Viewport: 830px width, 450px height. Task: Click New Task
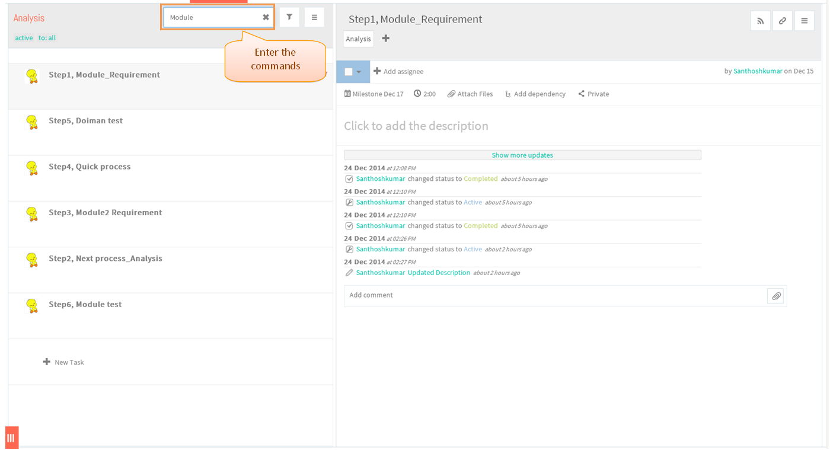63,362
